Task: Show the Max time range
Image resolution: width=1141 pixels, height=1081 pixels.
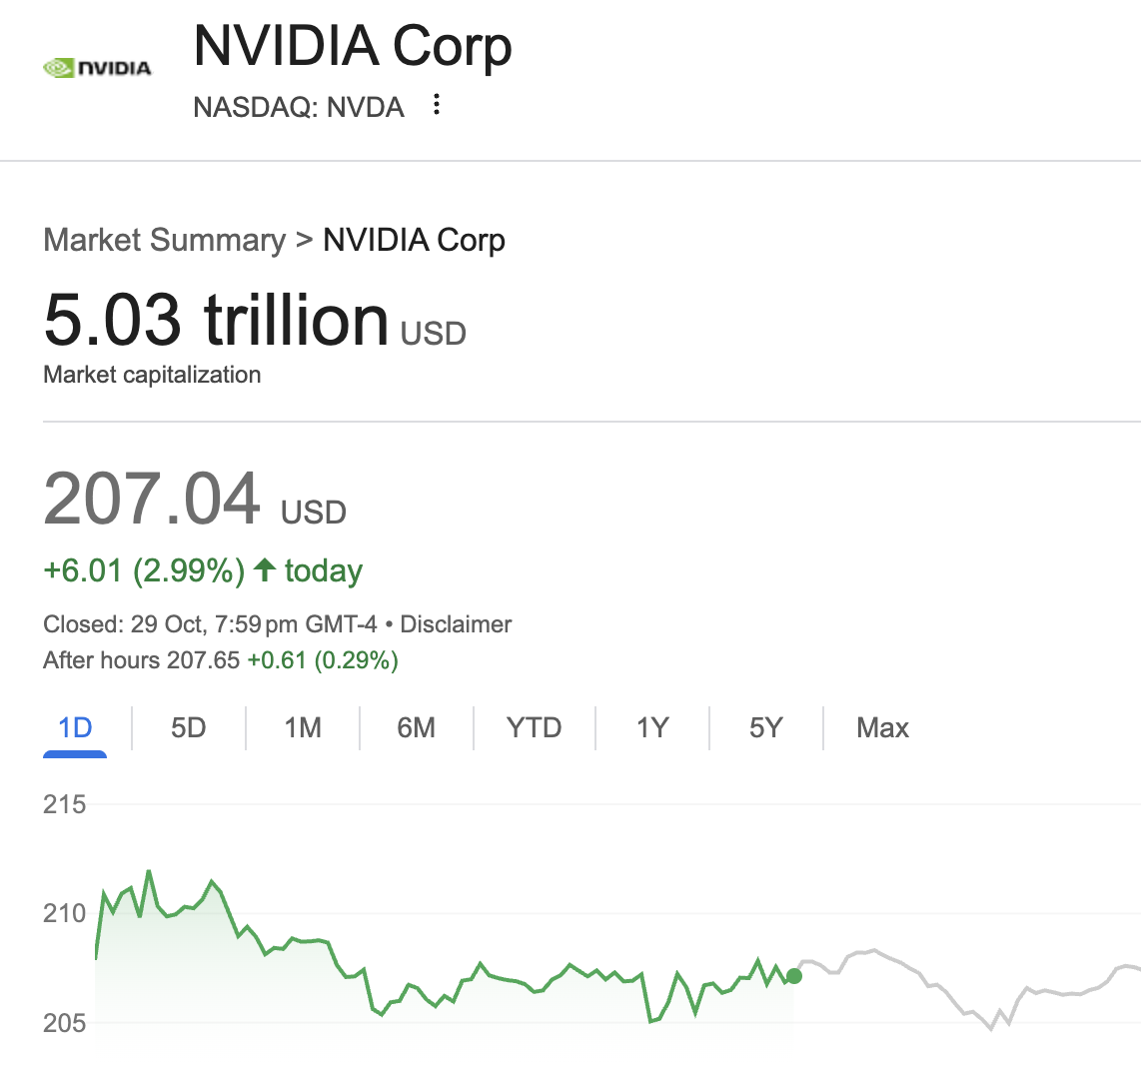Action: (x=882, y=727)
